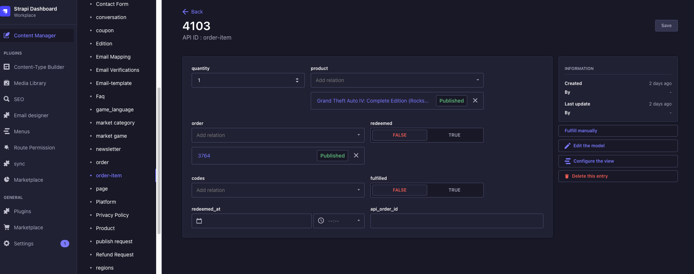Viewport: 694px width, 274px height.
Task: Click the sync plugin puzzle icon
Action: pyautogui.click(x=7, y=163)
